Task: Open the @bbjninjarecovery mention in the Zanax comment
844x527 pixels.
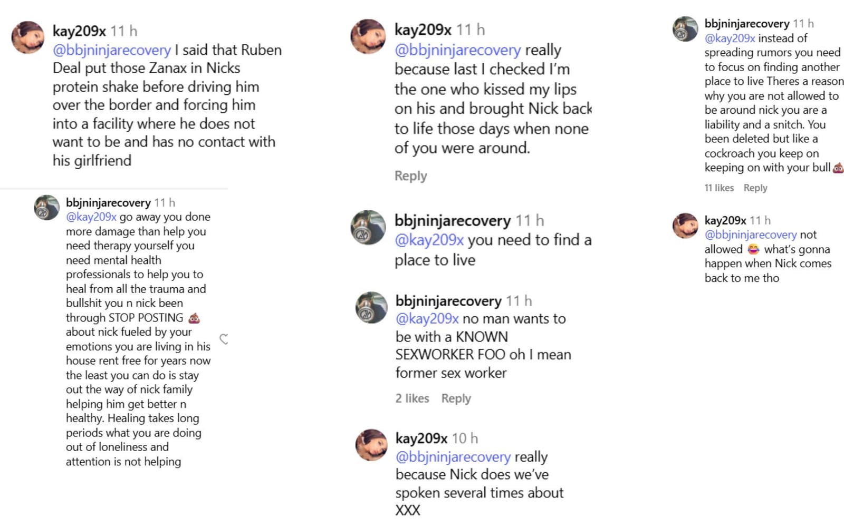Action: tap(111, 50)
